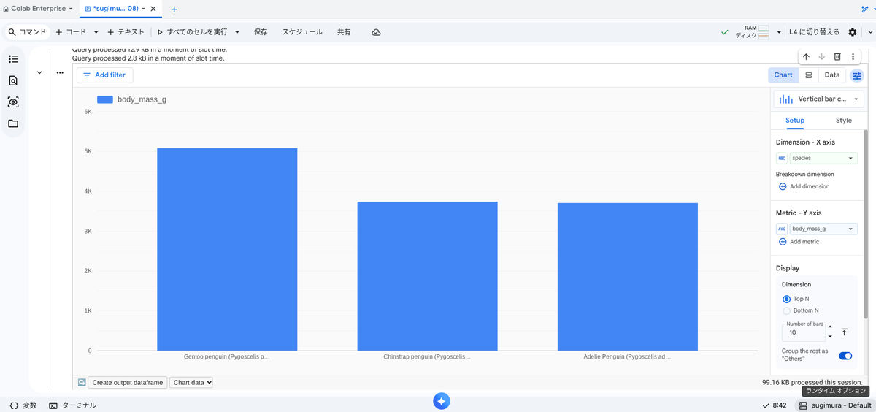Open the cell's more options kebab menu
876x412 pixels.
pyautogui.click(x=853, y=57)
